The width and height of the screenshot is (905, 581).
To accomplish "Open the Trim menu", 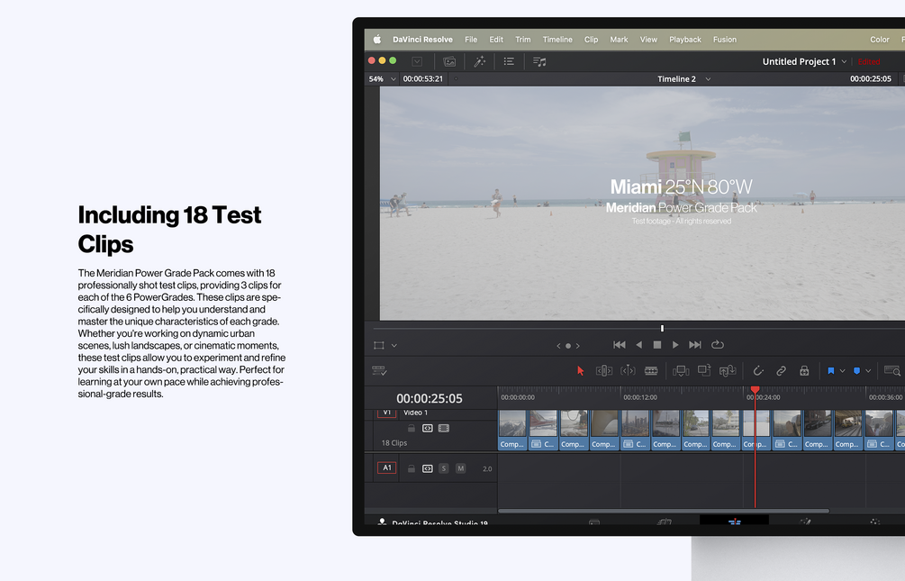I will click(523, 40).
